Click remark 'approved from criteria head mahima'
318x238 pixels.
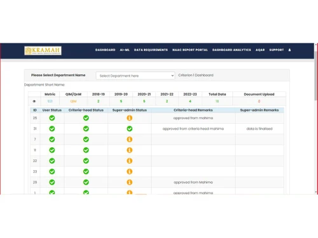tap(193, 129)
